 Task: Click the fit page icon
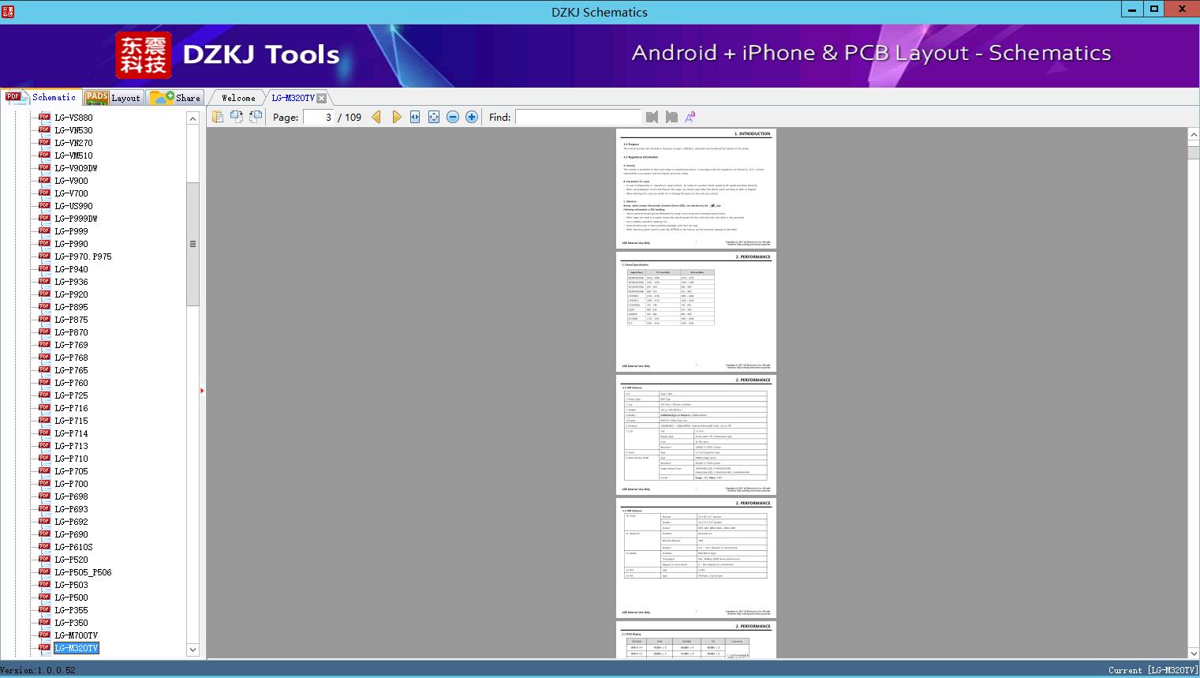[x=434, y=117]
